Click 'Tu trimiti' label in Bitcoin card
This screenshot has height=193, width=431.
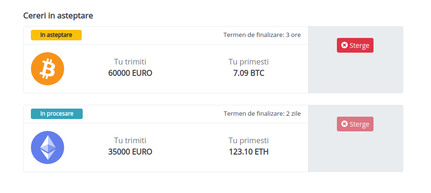click(x=130, y=62)
